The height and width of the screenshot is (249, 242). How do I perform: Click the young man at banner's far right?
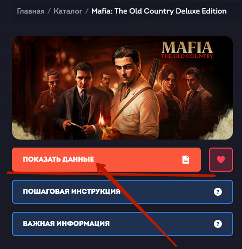point(196,100)
